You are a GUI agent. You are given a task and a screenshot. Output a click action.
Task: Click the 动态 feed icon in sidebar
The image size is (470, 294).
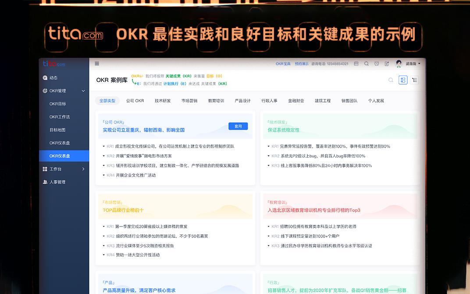pyautogui.click(x=45, y=77)
